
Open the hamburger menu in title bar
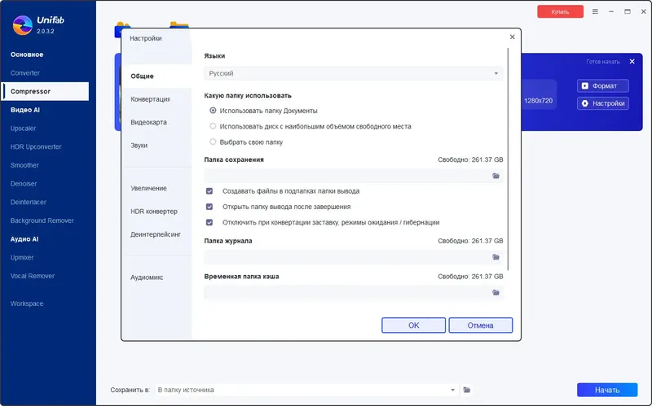pos(595,11)
